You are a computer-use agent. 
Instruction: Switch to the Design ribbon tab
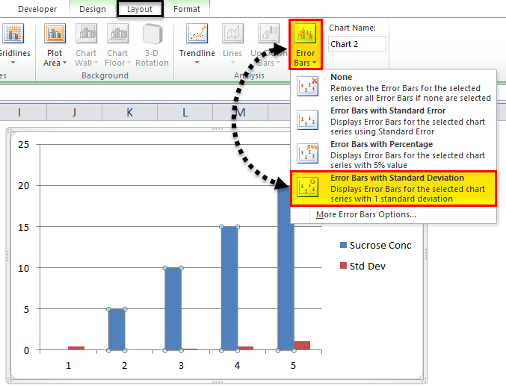93,9
